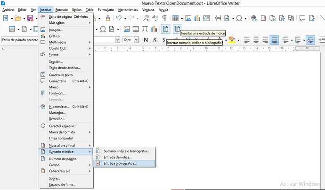Image resolution: width=325 pixels, height=190 pixels.
Task: Select Sumario, índice o bibliografía... entry
Action: click(124, 151)
